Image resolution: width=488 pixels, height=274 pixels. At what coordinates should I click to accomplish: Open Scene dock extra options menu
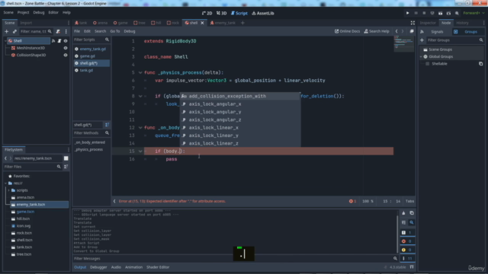pyautogui.click(x=66, y=31)
